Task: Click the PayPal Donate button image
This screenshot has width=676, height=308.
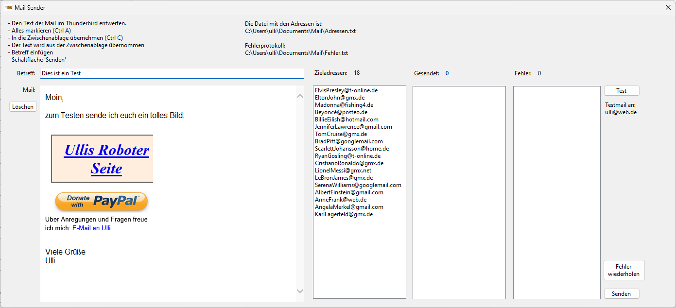Action: tap(101, 201)
